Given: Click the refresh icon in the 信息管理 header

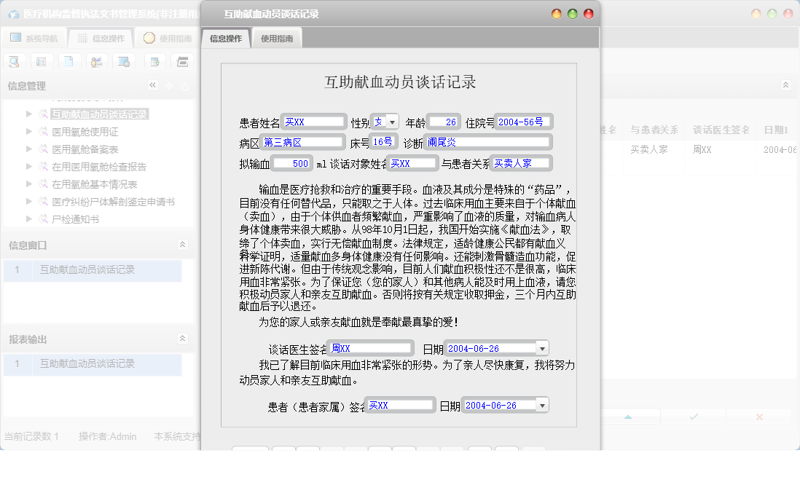Looking at the screenshot, I should click(185, 85).
